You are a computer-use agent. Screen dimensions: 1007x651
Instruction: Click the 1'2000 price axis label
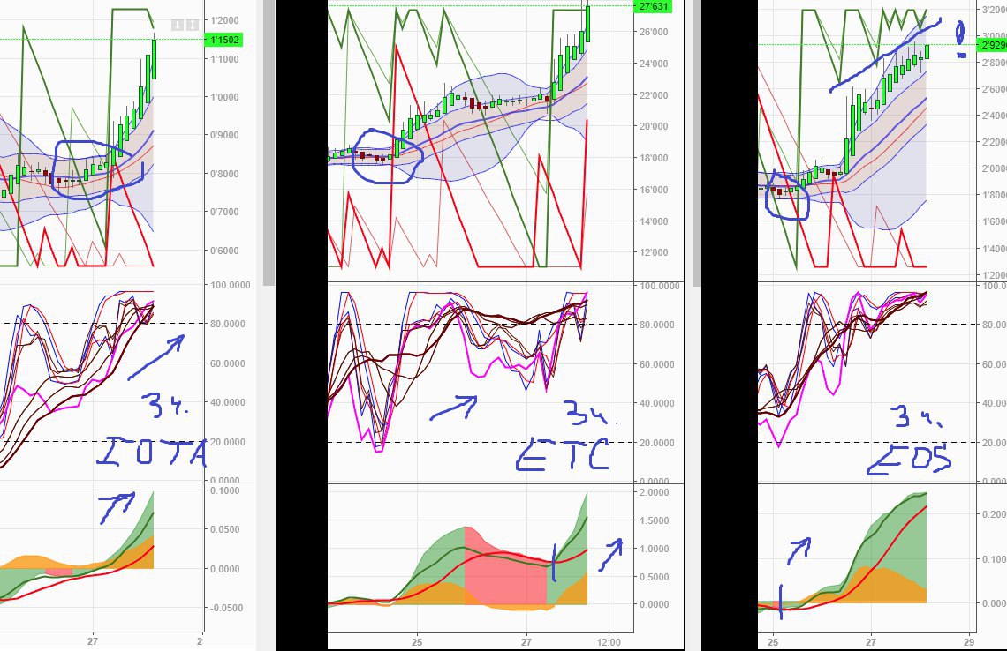[224, 20]
